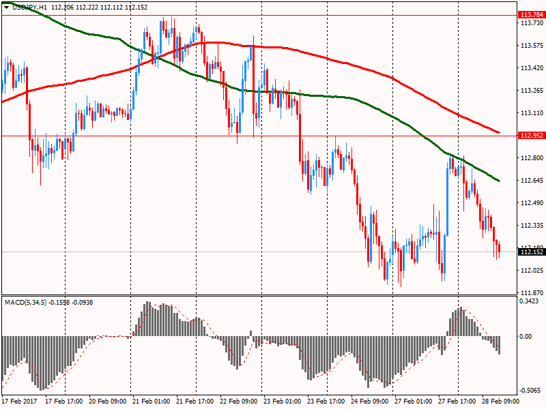
Task: Select the 111.870 price scale value
Action: (x=532, y=293)
